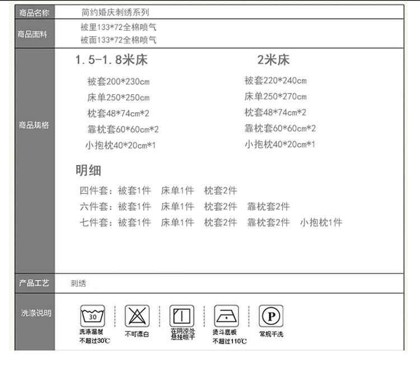Click the 1.5-1.8米床 size heading
The height and width of the screenshot is (371, 420).
111,60
